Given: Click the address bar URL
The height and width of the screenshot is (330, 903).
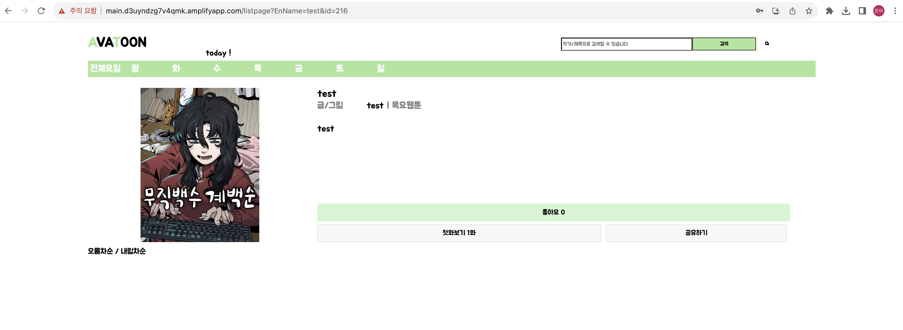Looking at the screenshot, I should 226,11.
